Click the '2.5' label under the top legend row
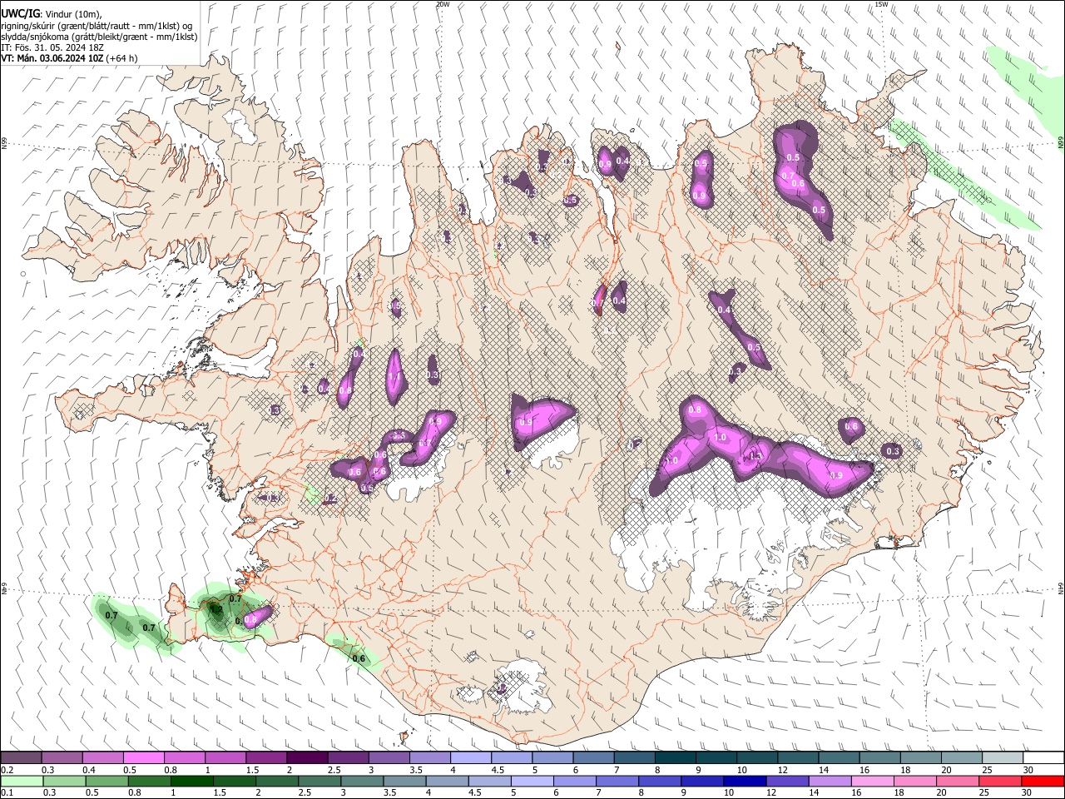Screen dimensions: 1065x799 tap(334, 770)
